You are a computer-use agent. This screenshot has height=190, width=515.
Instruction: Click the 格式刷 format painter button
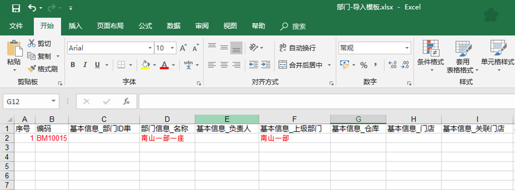pos(43,69)
